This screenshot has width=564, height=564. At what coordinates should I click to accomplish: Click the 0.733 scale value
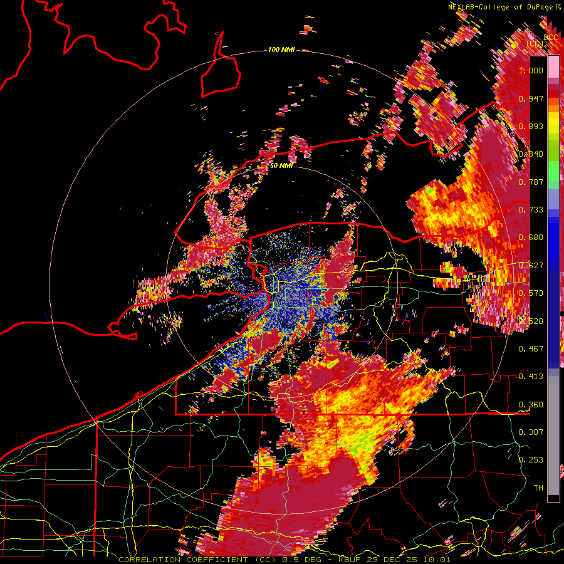click(x=531, y=210)
